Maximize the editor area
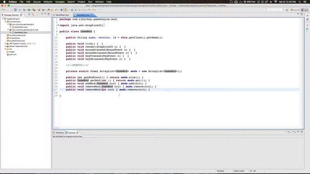 [302, 14]
